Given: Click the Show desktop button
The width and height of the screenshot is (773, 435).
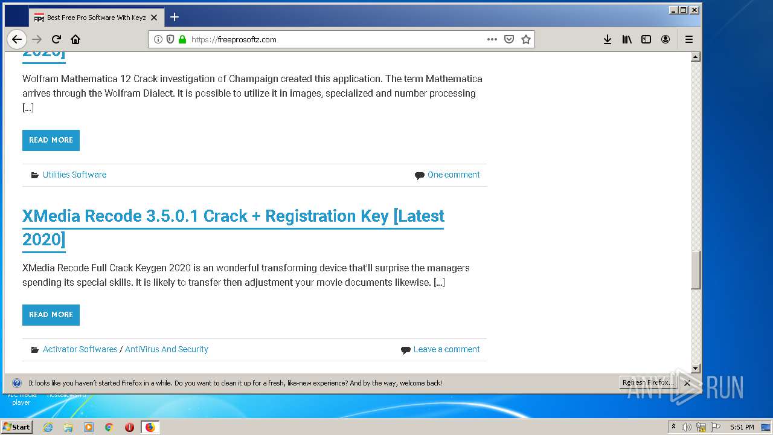Looking at the screenshot, I should pos(766,427).
